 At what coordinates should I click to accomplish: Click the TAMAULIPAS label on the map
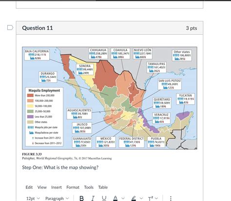coord(156,64)
